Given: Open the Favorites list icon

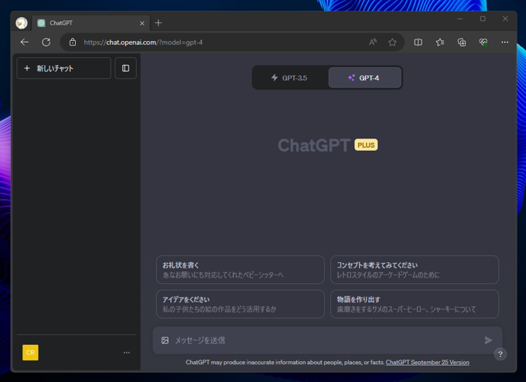Looking at the screenshot, I should click(x=440, y=43).
